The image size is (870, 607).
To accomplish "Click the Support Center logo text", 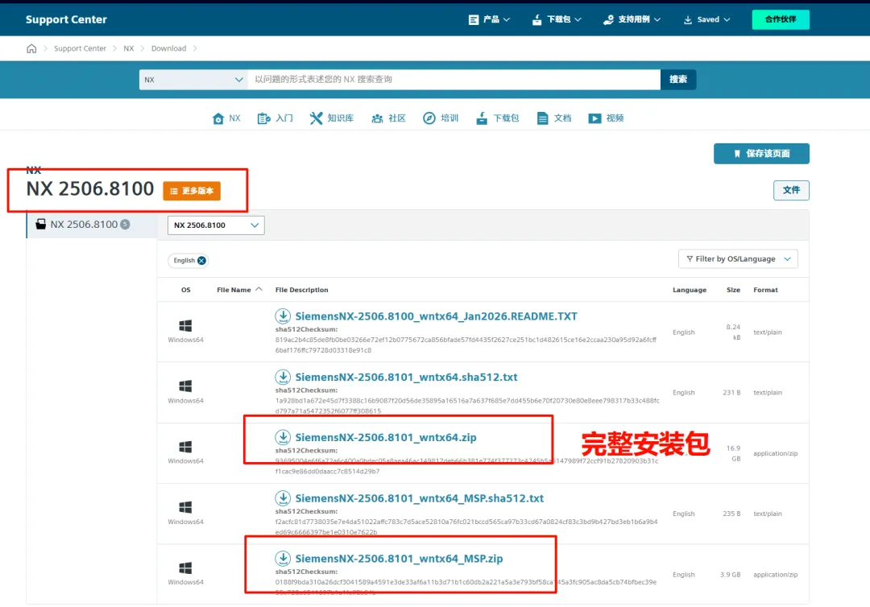I will [66, 19].
